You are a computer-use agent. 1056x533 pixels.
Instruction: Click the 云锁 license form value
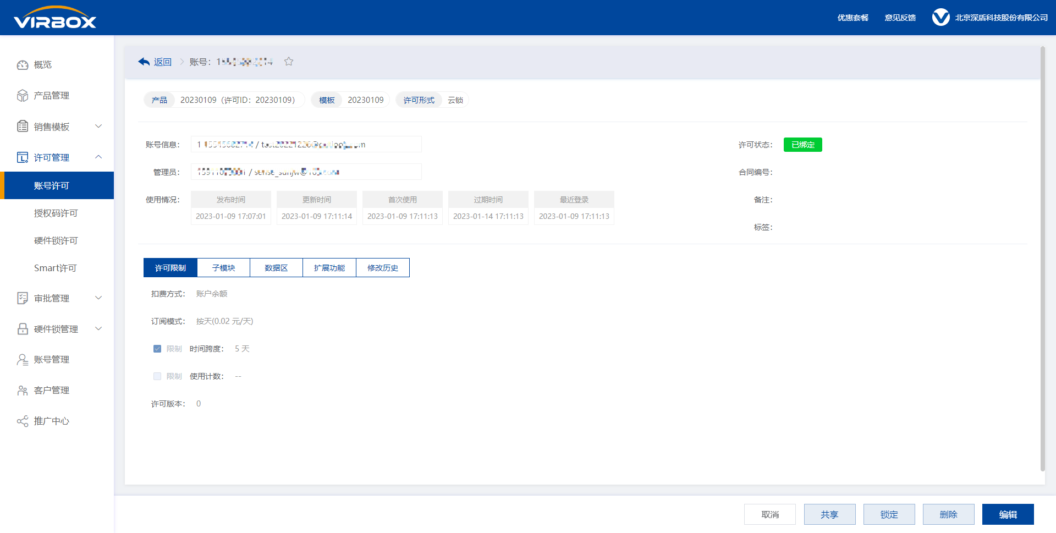(x=455, y=100)
